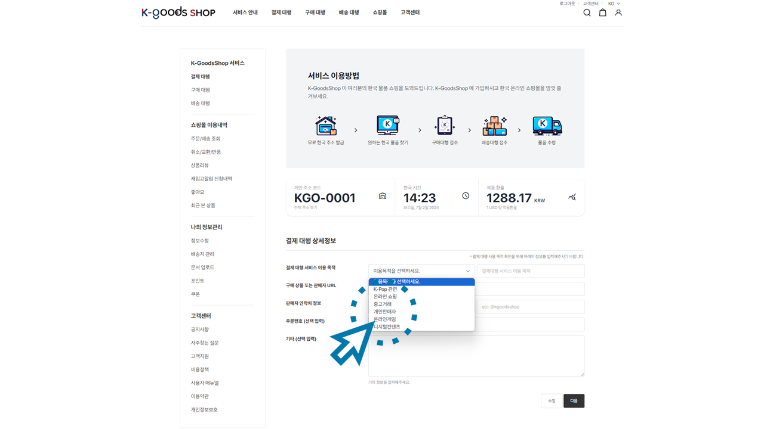Click the K-goods SHOP logo
Screen dimensions: 764x429
178,13
